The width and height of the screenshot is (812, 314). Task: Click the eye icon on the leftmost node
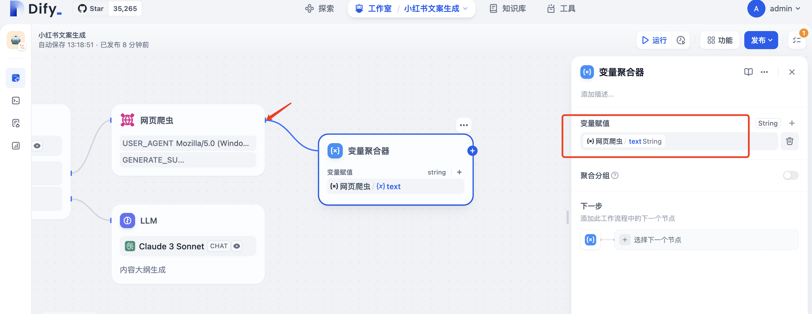[x=37, y=146]
